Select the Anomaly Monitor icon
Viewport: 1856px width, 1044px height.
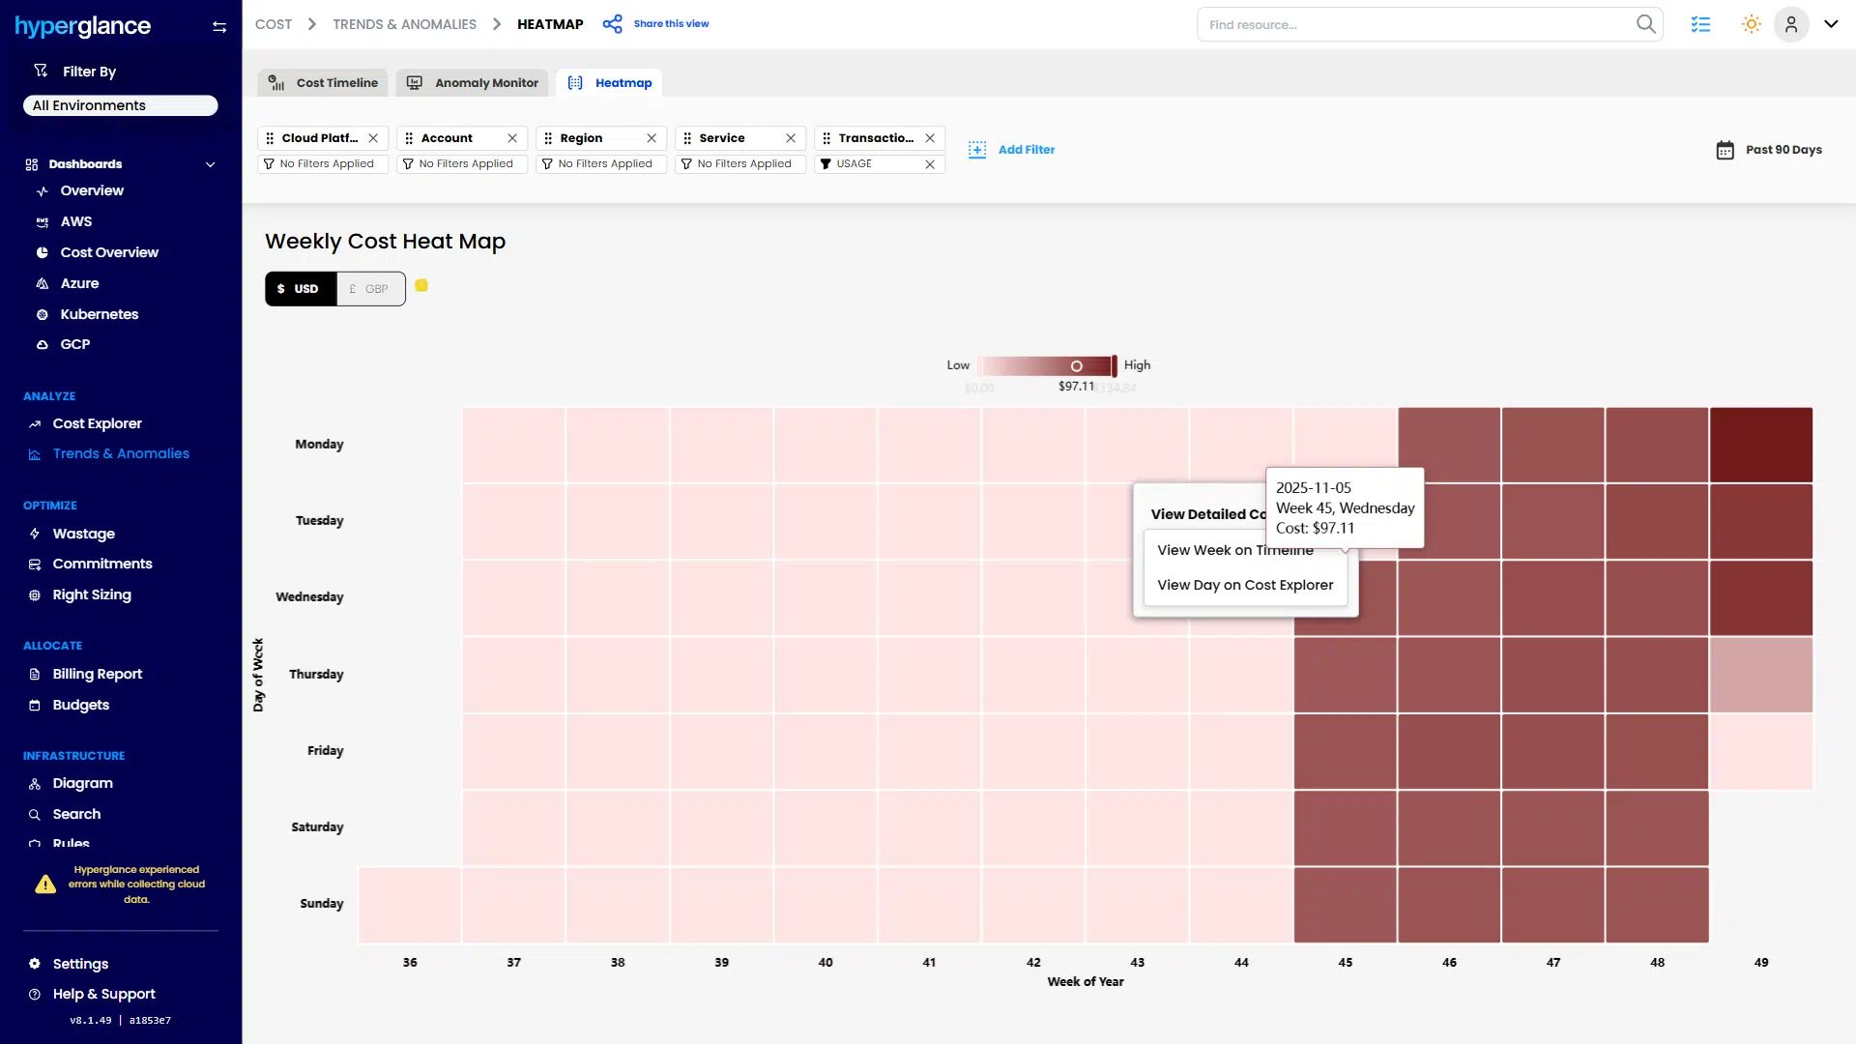tap(415, 82)
